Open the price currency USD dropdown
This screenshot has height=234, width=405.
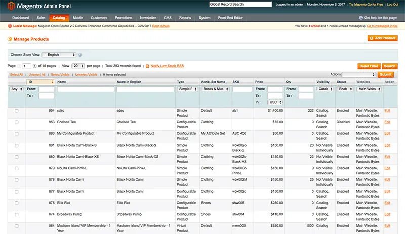pos(275,102)
